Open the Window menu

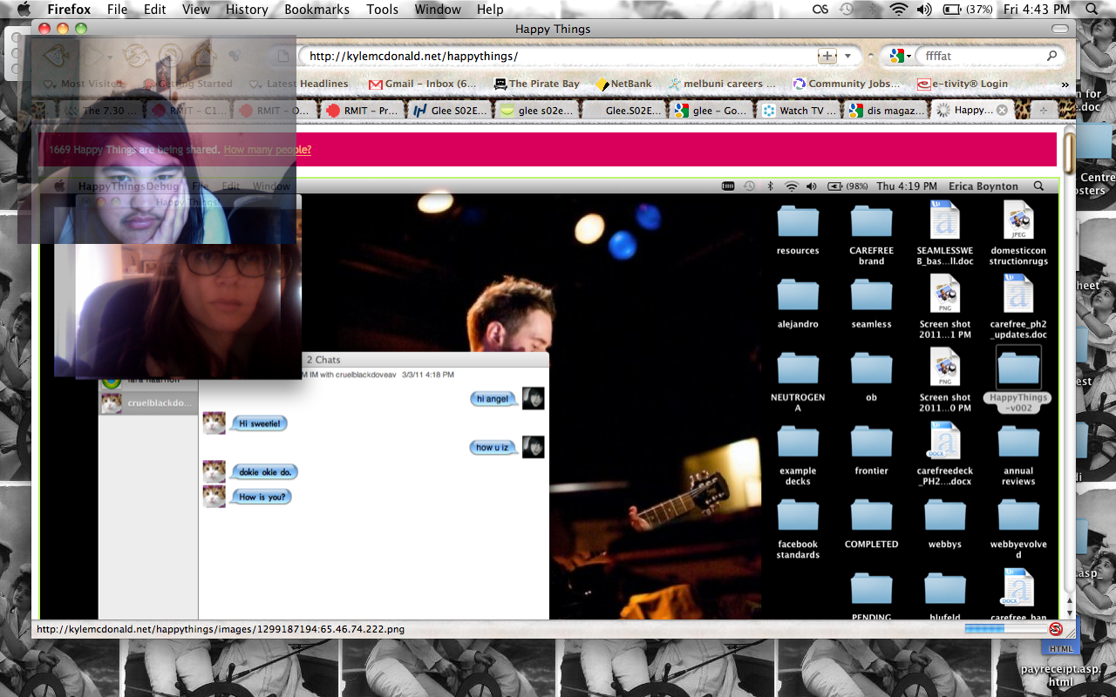(x=438, y=10)
